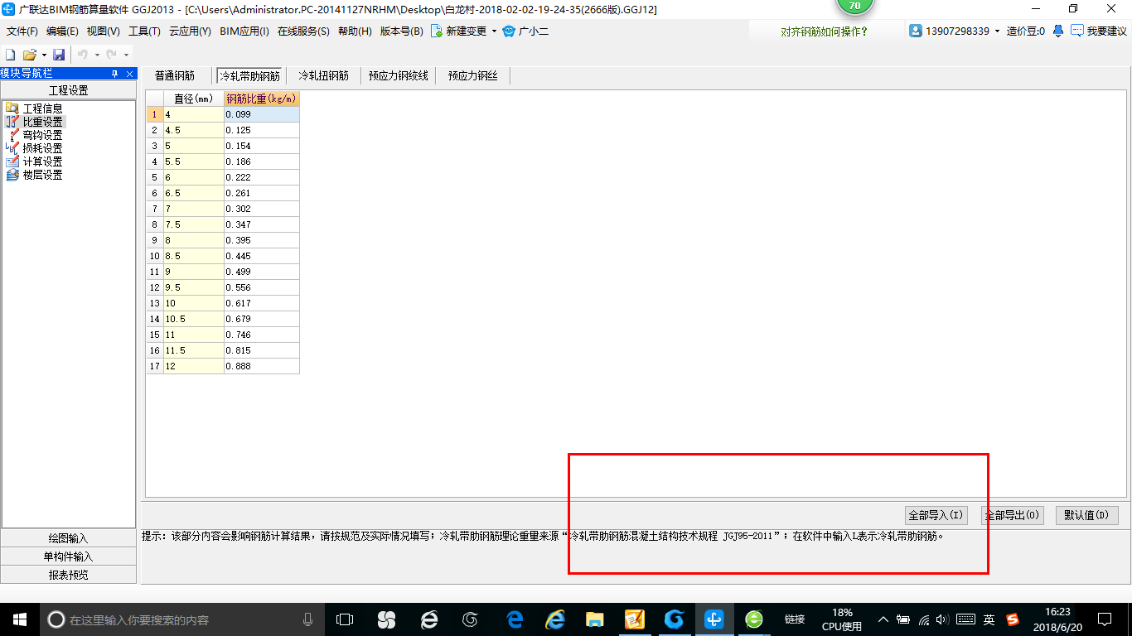Click the 直径(mm) column header
This screenshot has width=1132, height=636.
point(194,99)
